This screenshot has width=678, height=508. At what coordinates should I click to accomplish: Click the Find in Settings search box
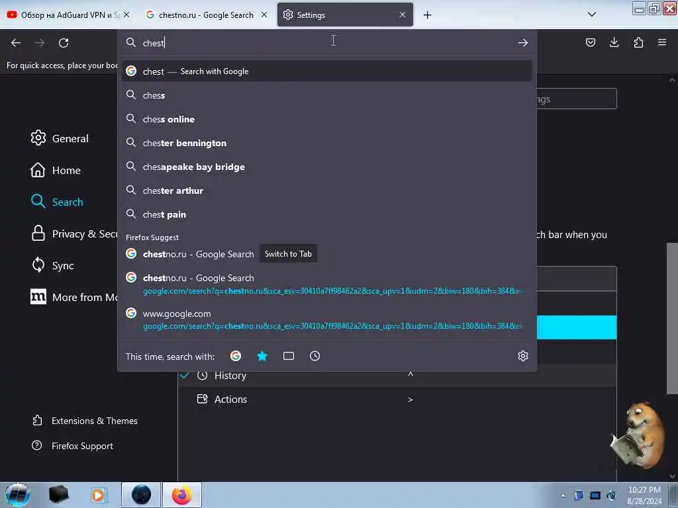(577, 99)
